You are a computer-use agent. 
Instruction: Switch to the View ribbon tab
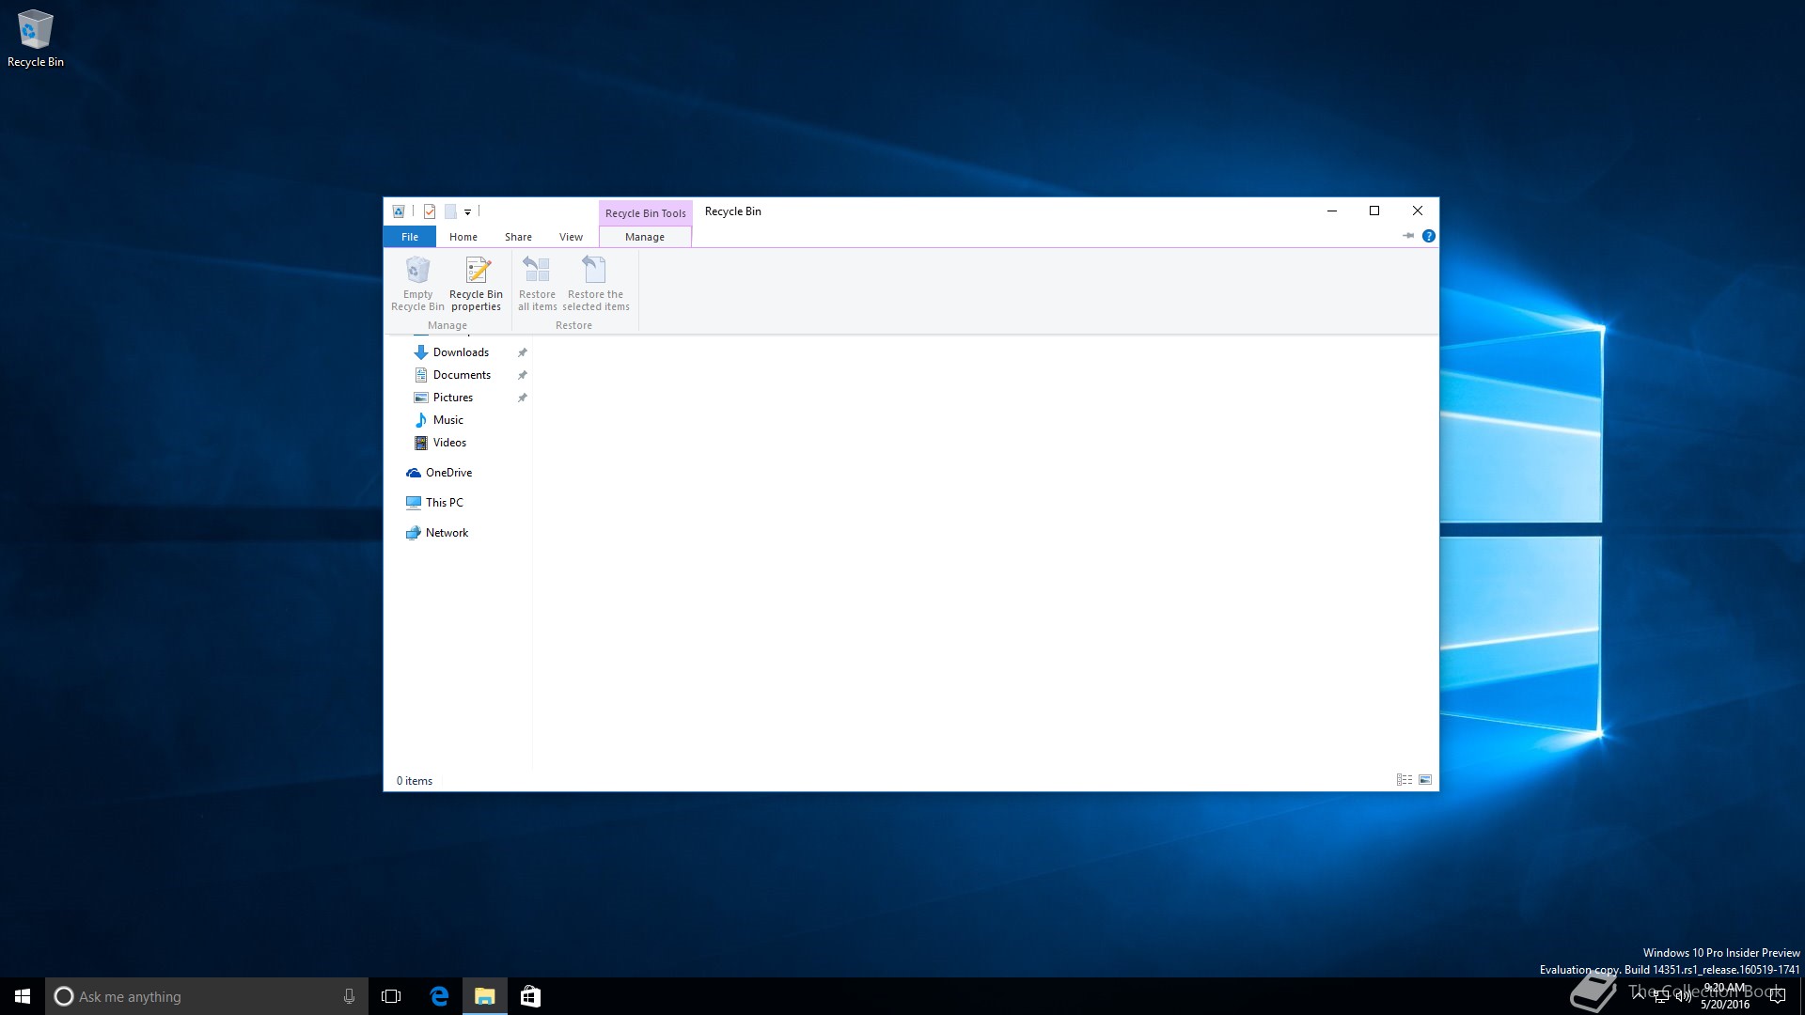pyautogui.click(x=571, y=237)
